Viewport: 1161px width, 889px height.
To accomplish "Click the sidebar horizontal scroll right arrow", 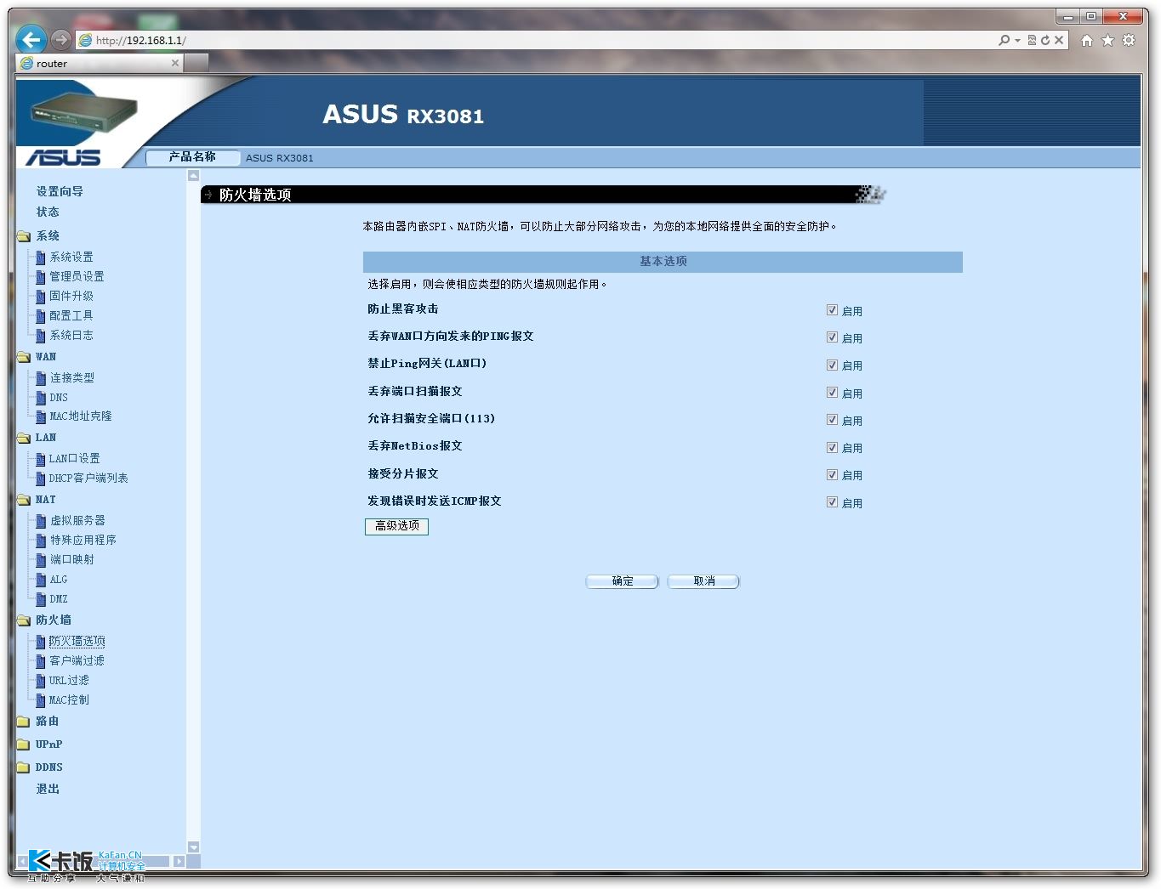I will [179, 862].
